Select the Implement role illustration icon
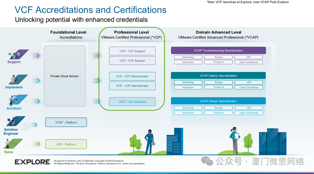Screen dimensions: 314x174 coord(18,79)
